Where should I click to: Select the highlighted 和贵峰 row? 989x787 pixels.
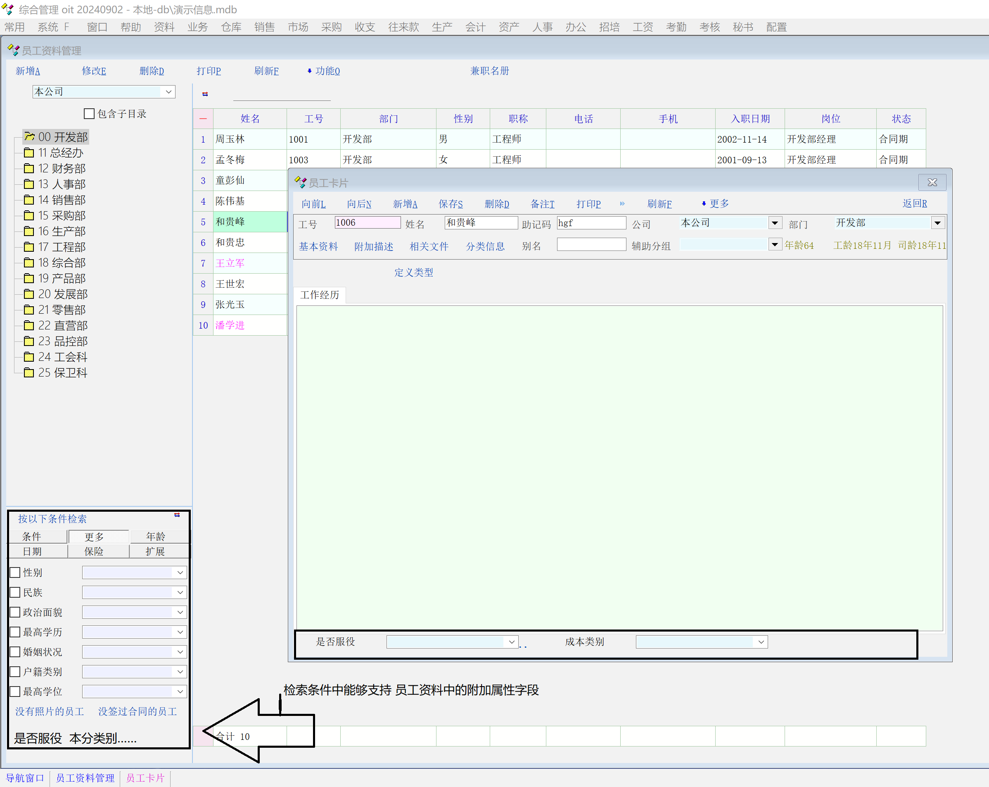230,222
